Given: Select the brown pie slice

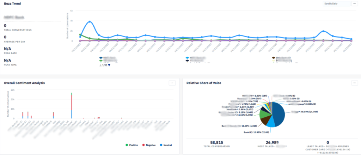Looking at the screenshot, I should (265, 120).
